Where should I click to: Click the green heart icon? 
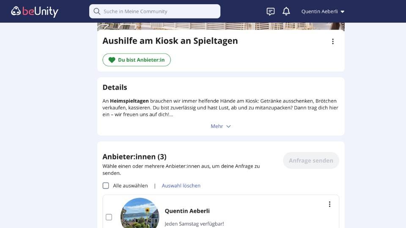(112, 60)
